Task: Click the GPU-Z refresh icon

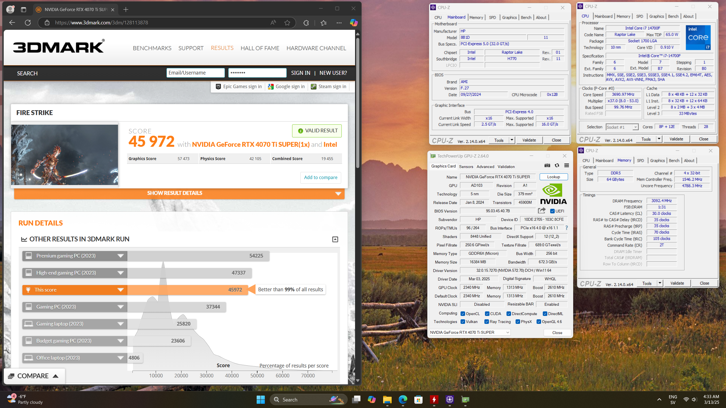Action: click(557, 166)
